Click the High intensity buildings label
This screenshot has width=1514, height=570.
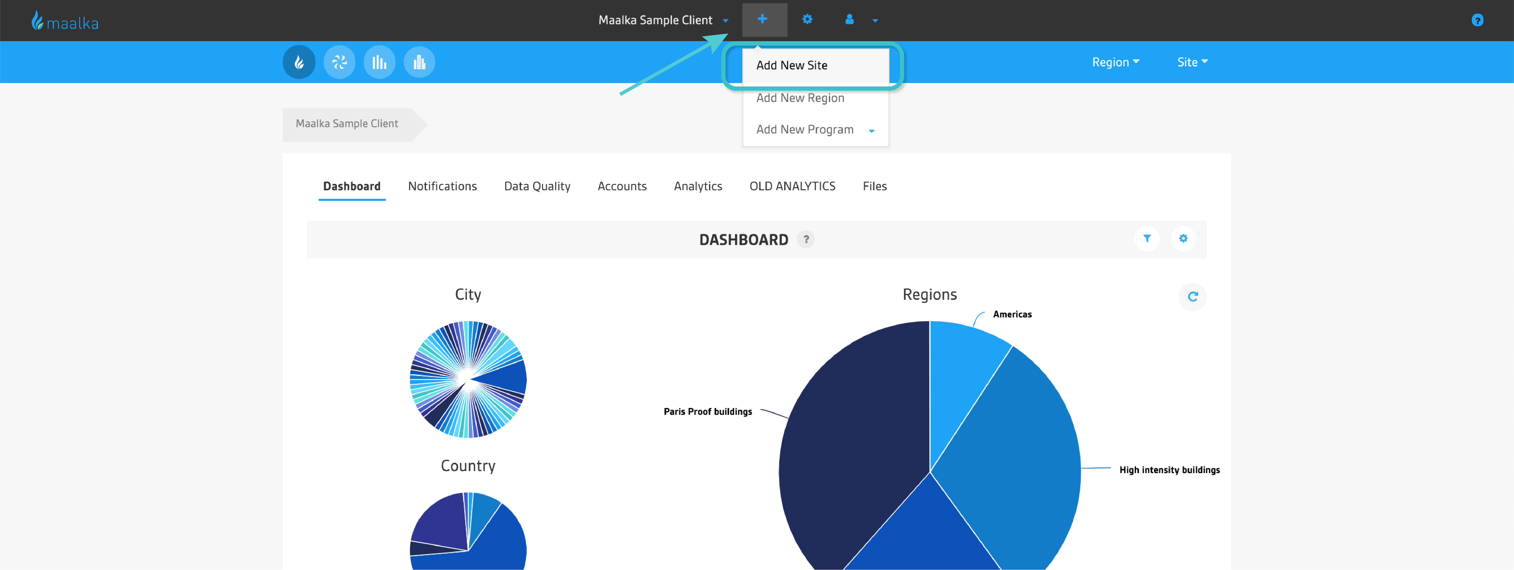point(1169,470)
